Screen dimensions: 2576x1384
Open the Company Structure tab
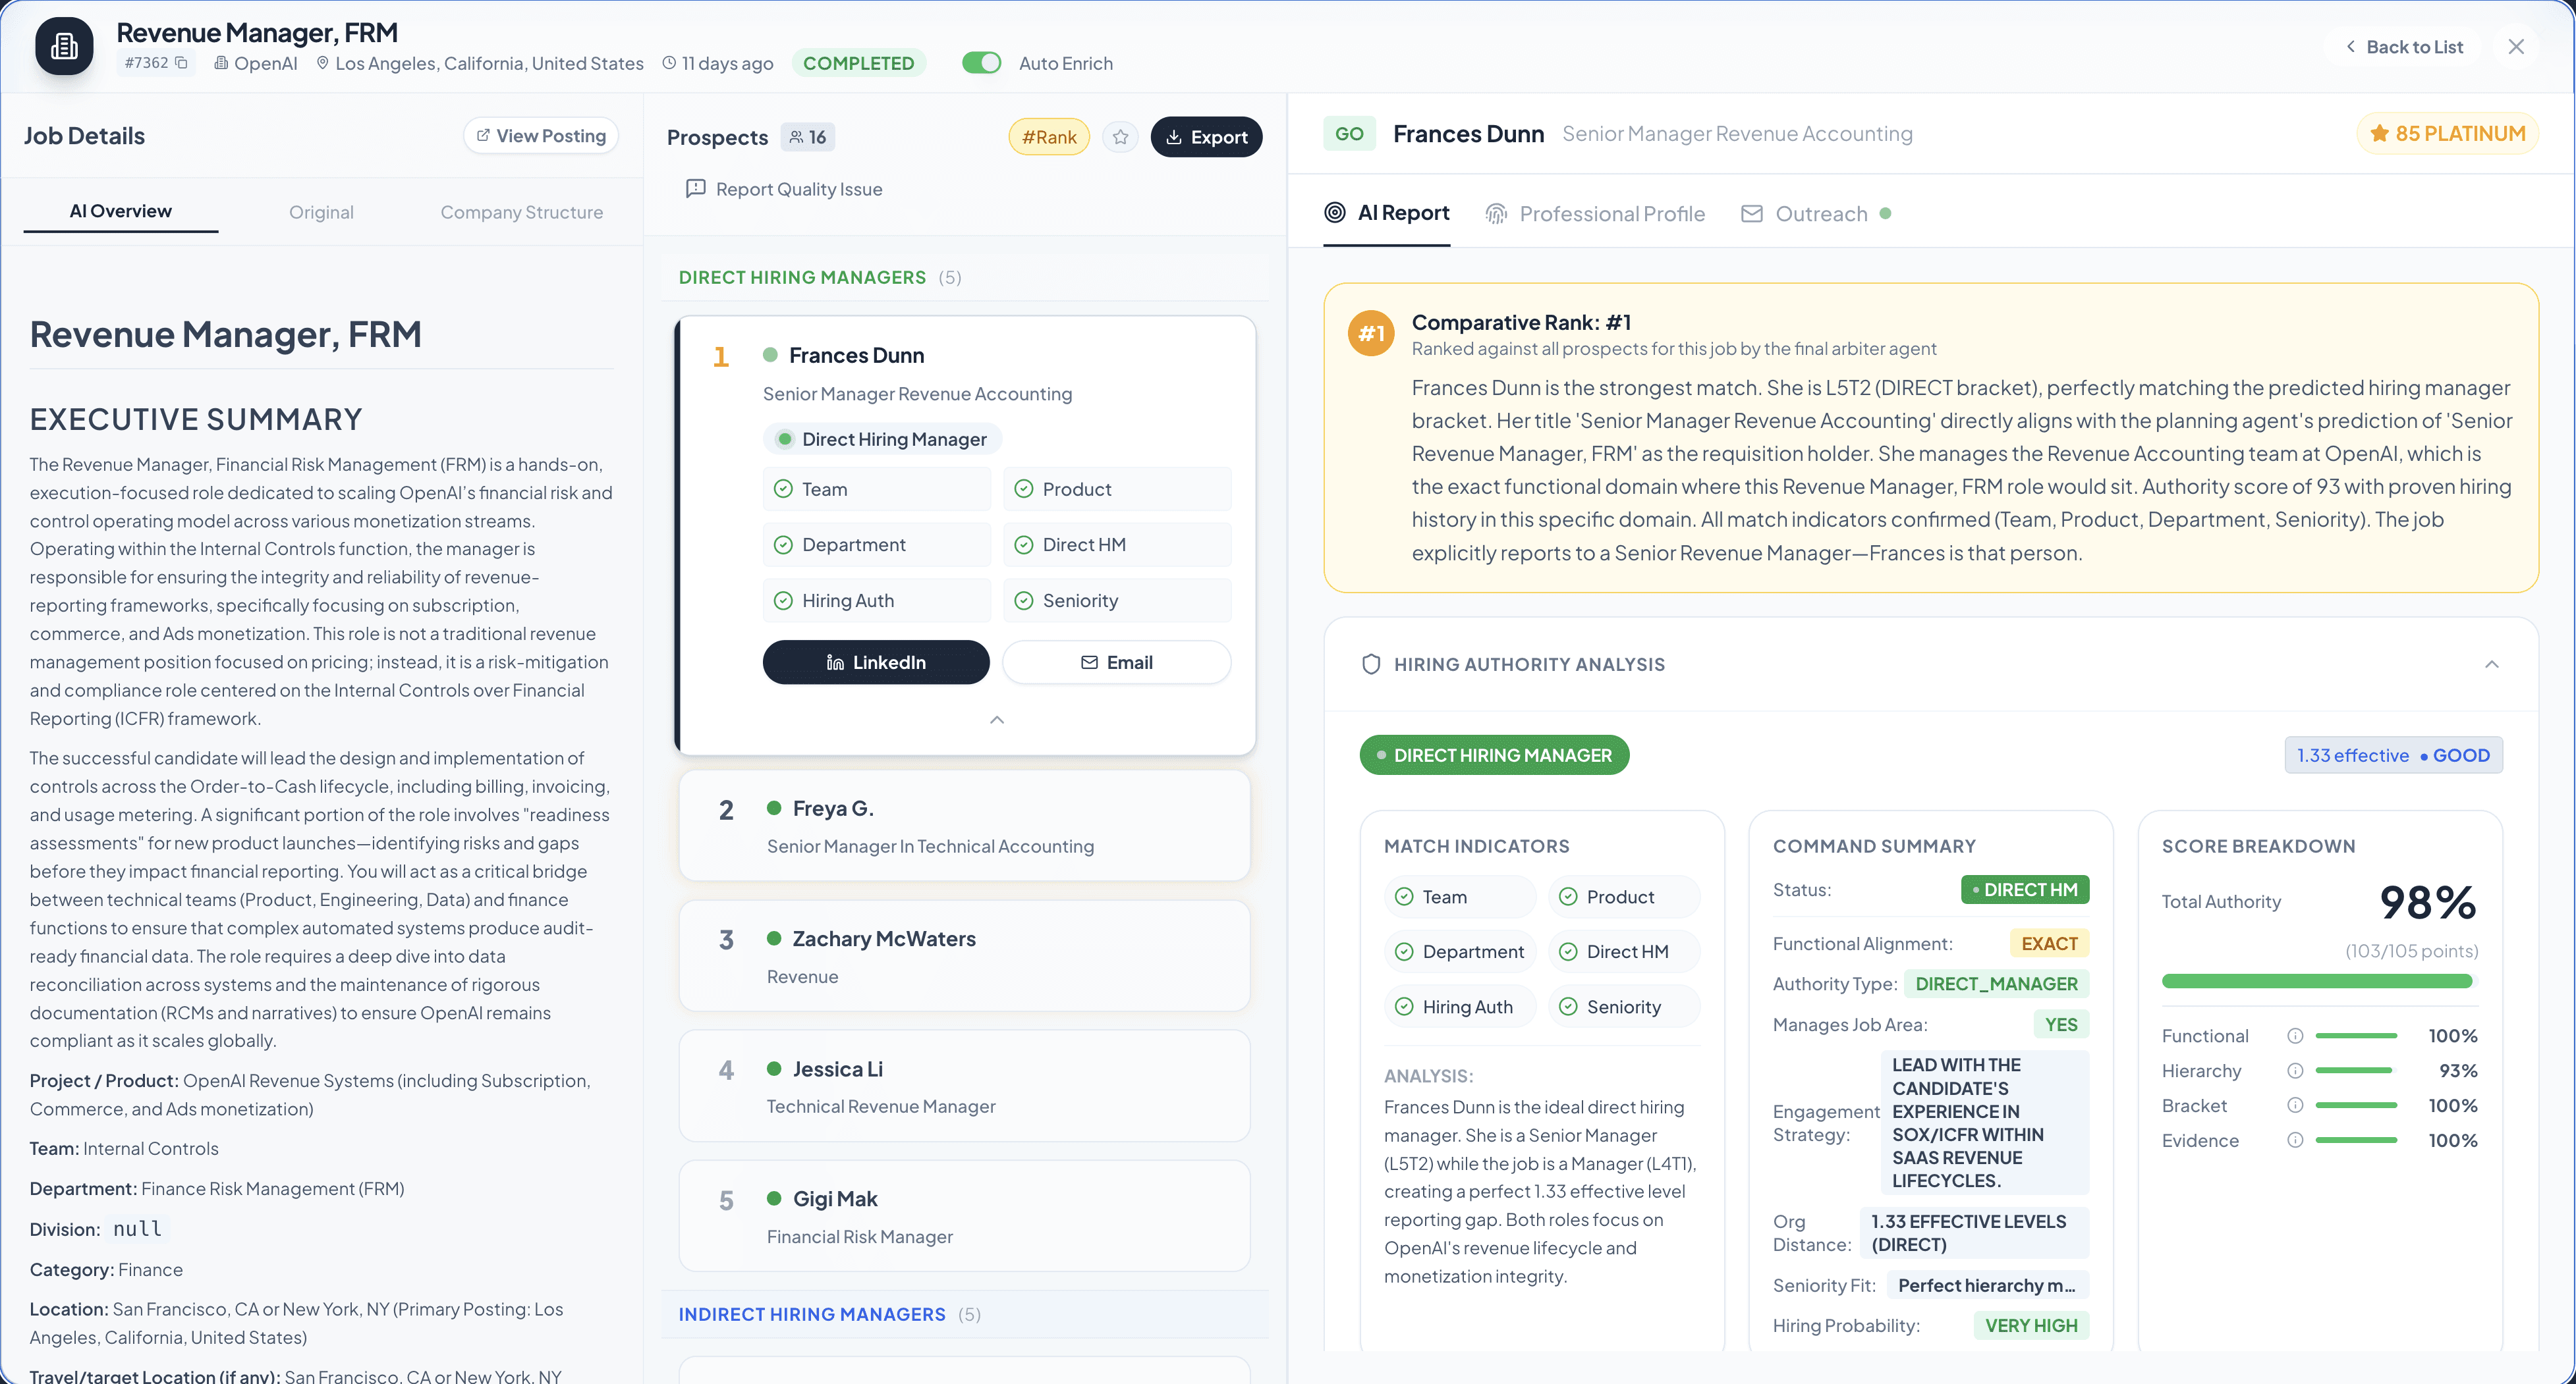(x=521, y=212)
